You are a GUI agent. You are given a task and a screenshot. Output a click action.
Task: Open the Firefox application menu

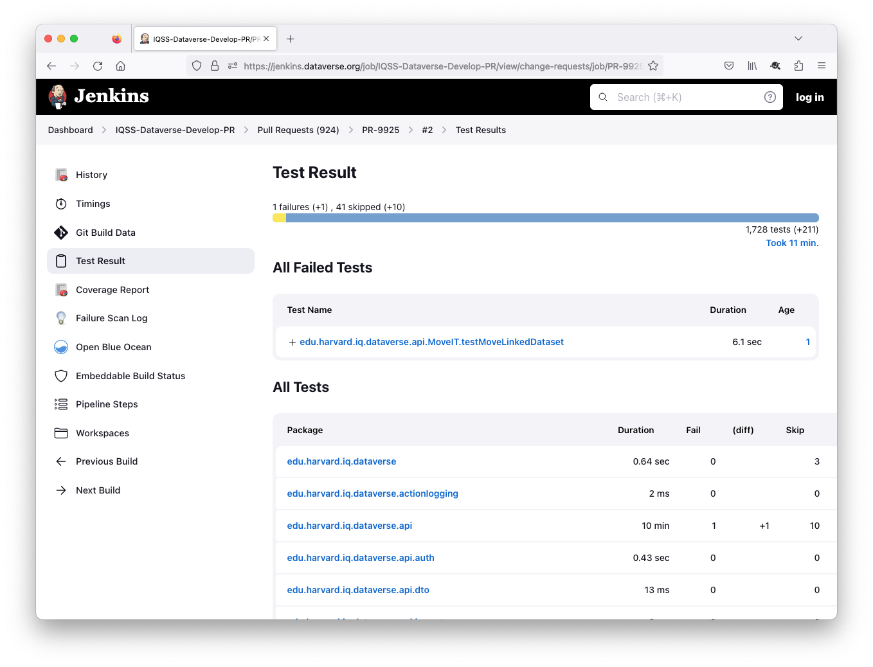point(821,66)
